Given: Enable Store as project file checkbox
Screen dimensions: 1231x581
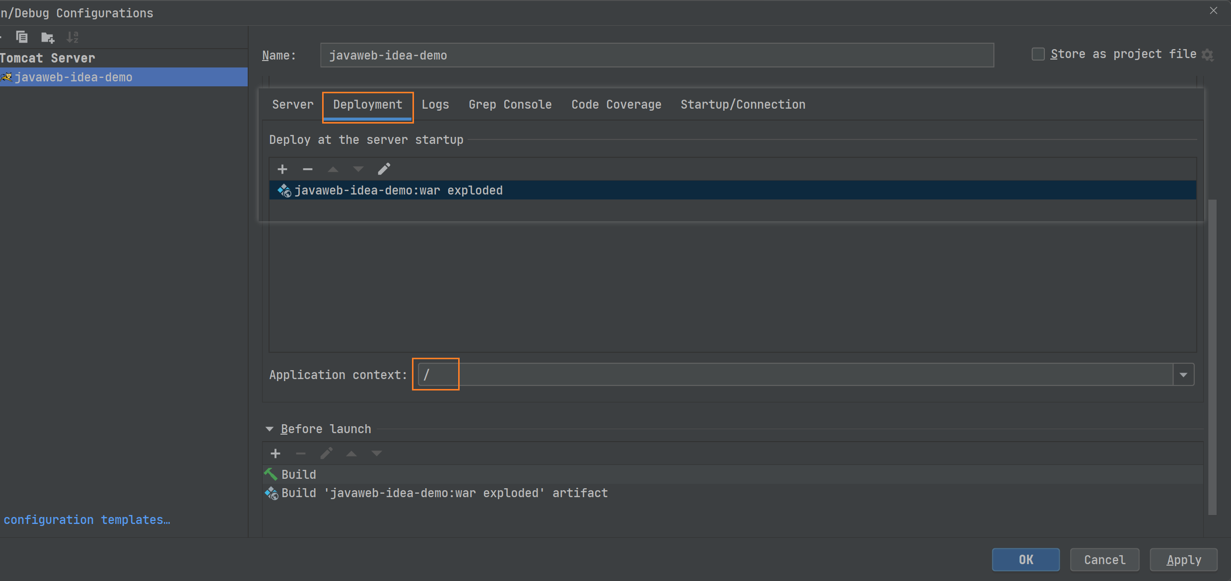Looking at the screenshot, I should (1038, 54).
